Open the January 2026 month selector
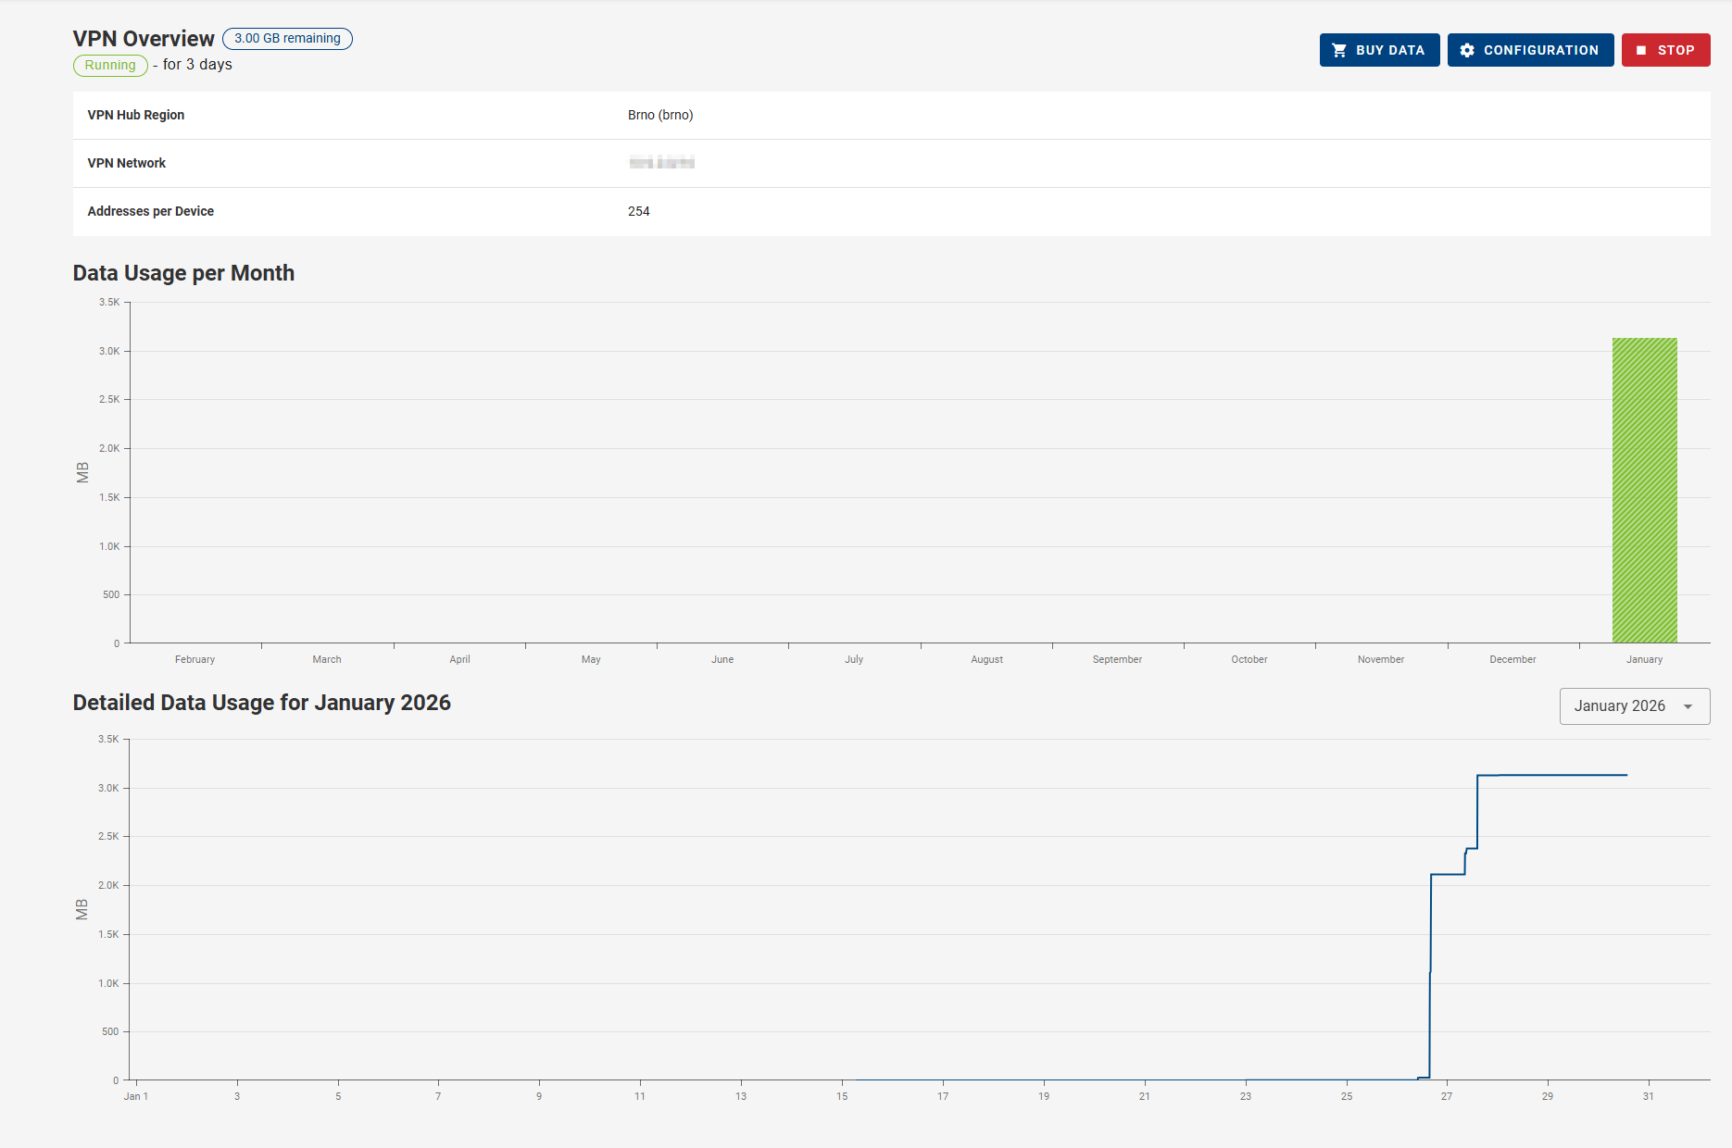The width and height of the screenshot is (1732, 1148). pyautogui.click(x=1634, y=705)
